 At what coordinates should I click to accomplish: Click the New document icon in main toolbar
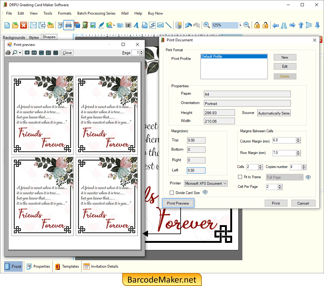[x=7, y=25]
